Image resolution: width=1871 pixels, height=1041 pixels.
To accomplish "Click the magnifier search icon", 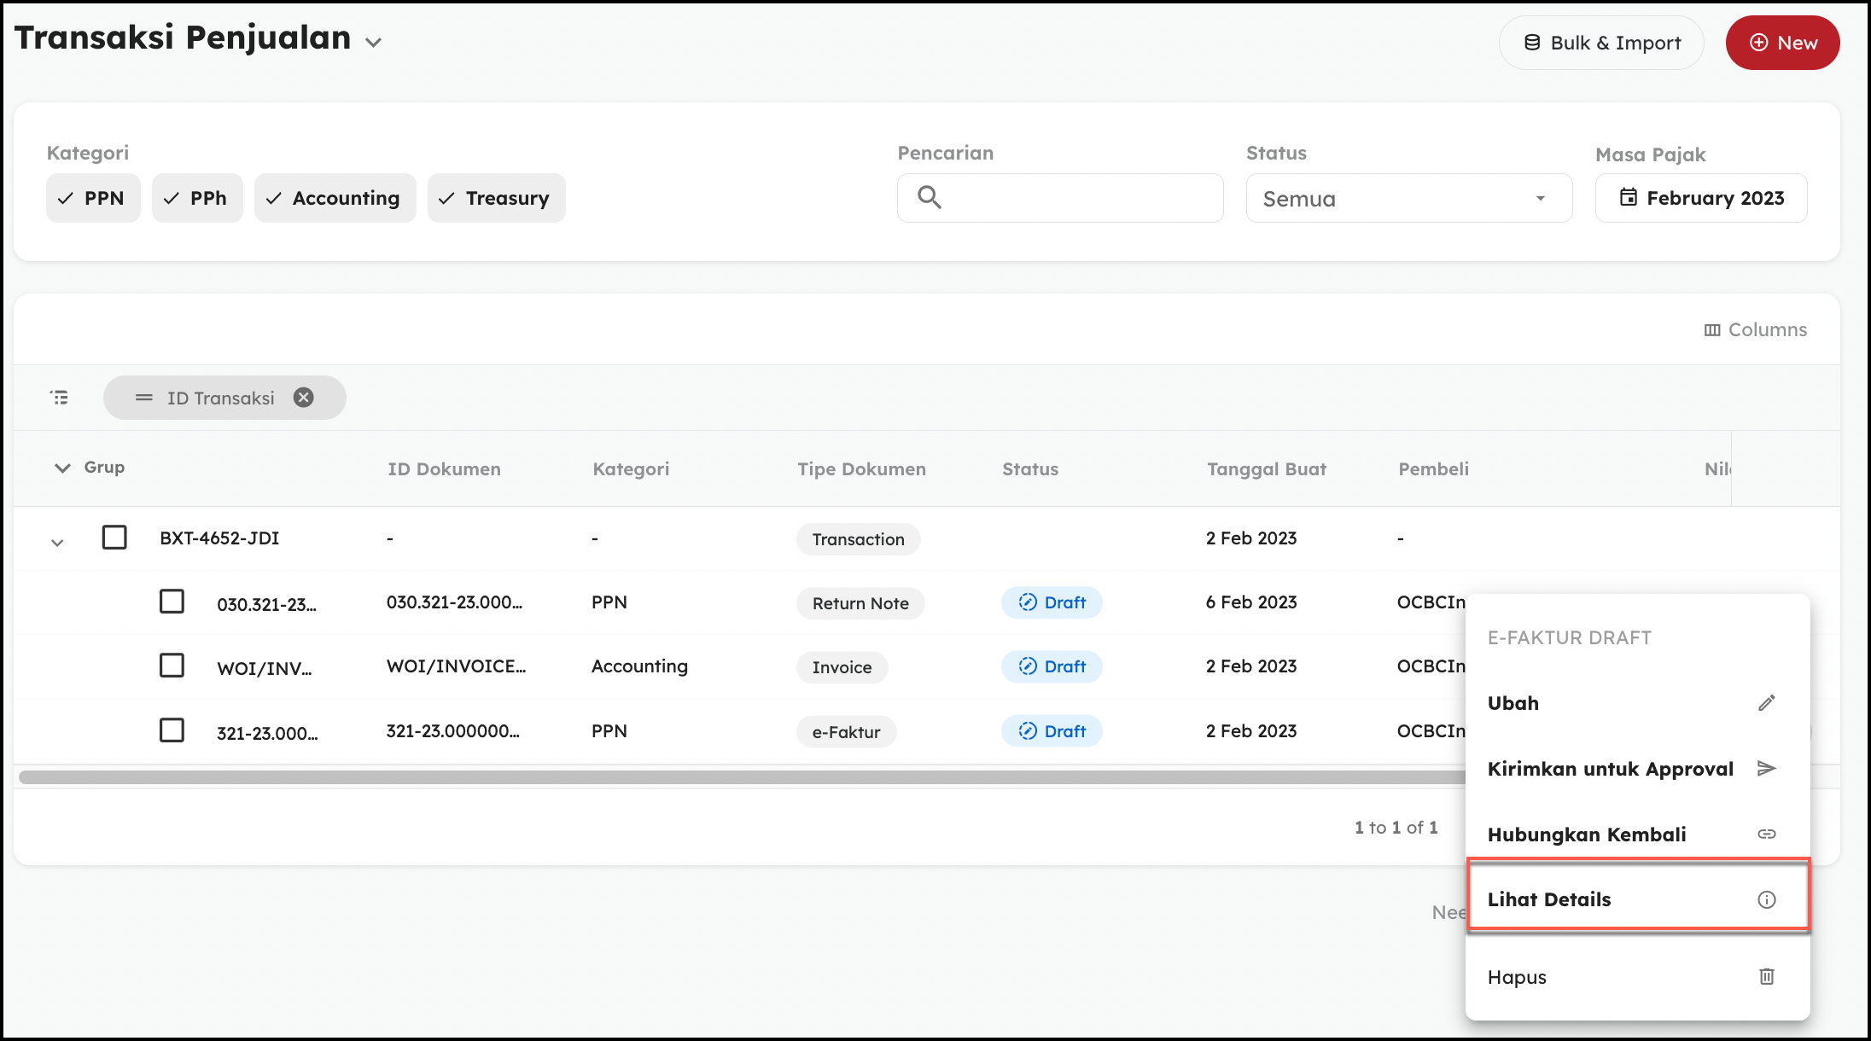I will pos(930,197).
